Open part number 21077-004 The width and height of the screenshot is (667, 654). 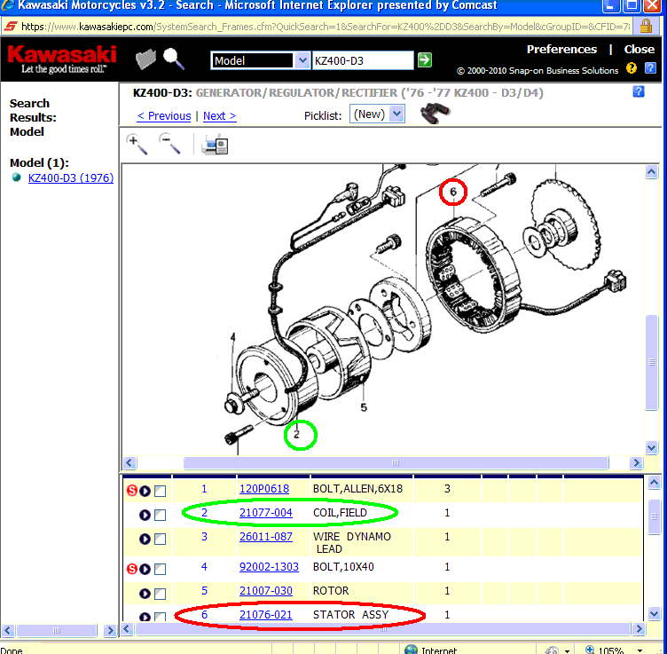(x=266, y=512)
